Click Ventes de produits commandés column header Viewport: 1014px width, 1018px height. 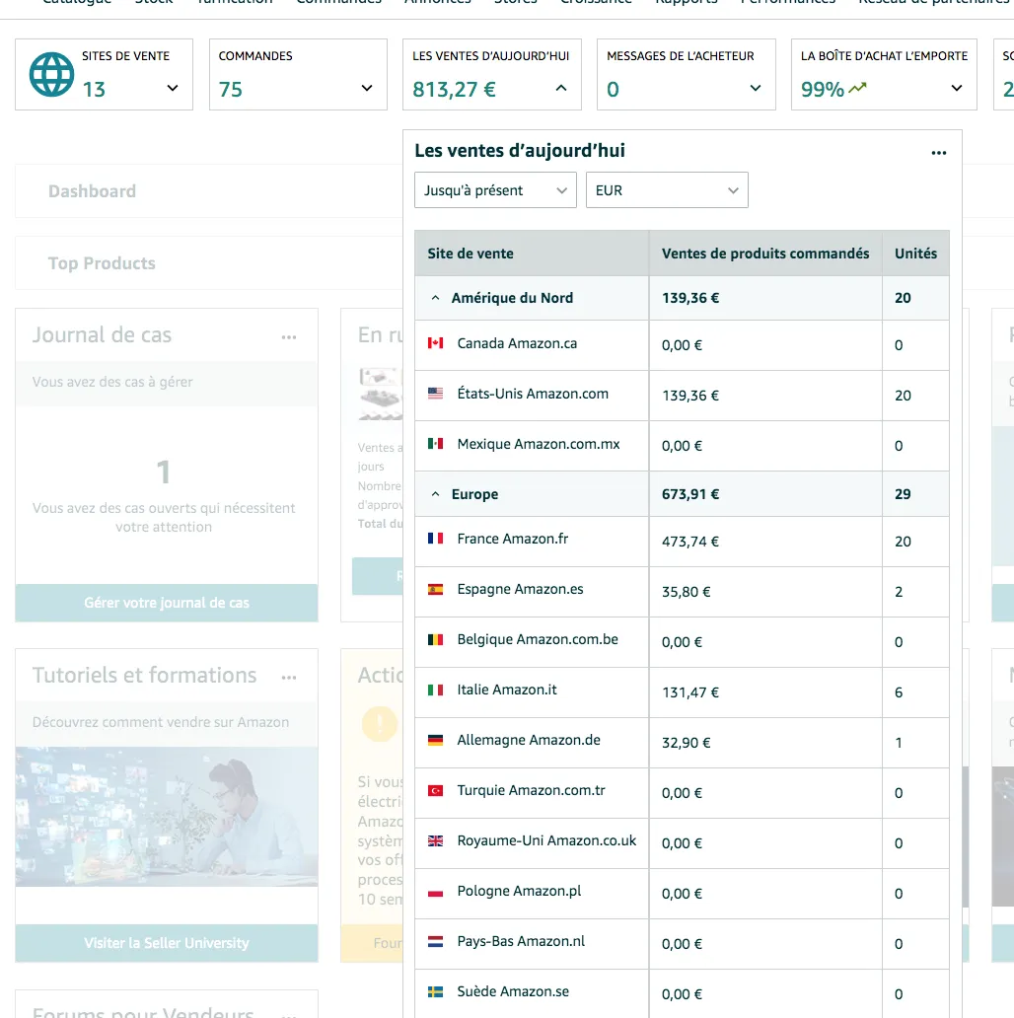[x=765, y=254]
